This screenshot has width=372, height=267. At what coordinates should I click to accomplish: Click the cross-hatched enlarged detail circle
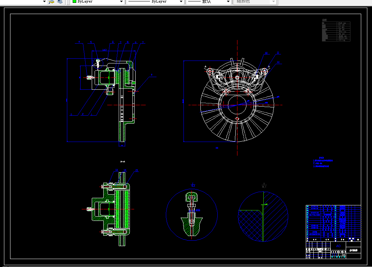263,217
